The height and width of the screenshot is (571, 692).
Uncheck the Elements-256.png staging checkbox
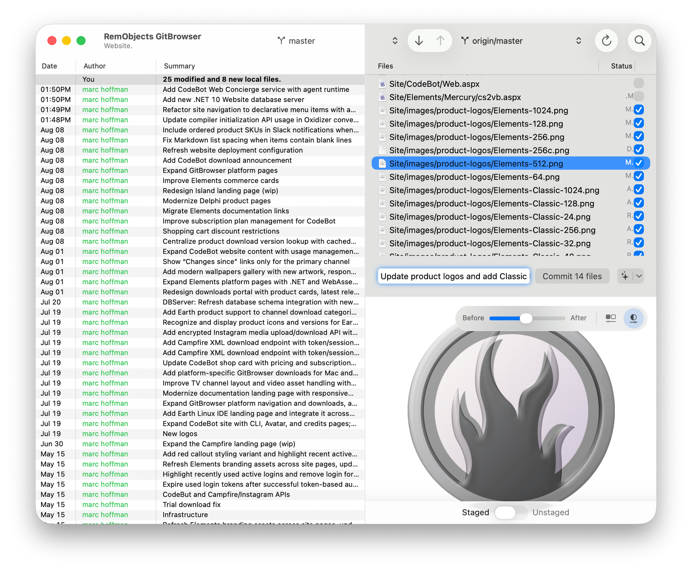point(639,136)
